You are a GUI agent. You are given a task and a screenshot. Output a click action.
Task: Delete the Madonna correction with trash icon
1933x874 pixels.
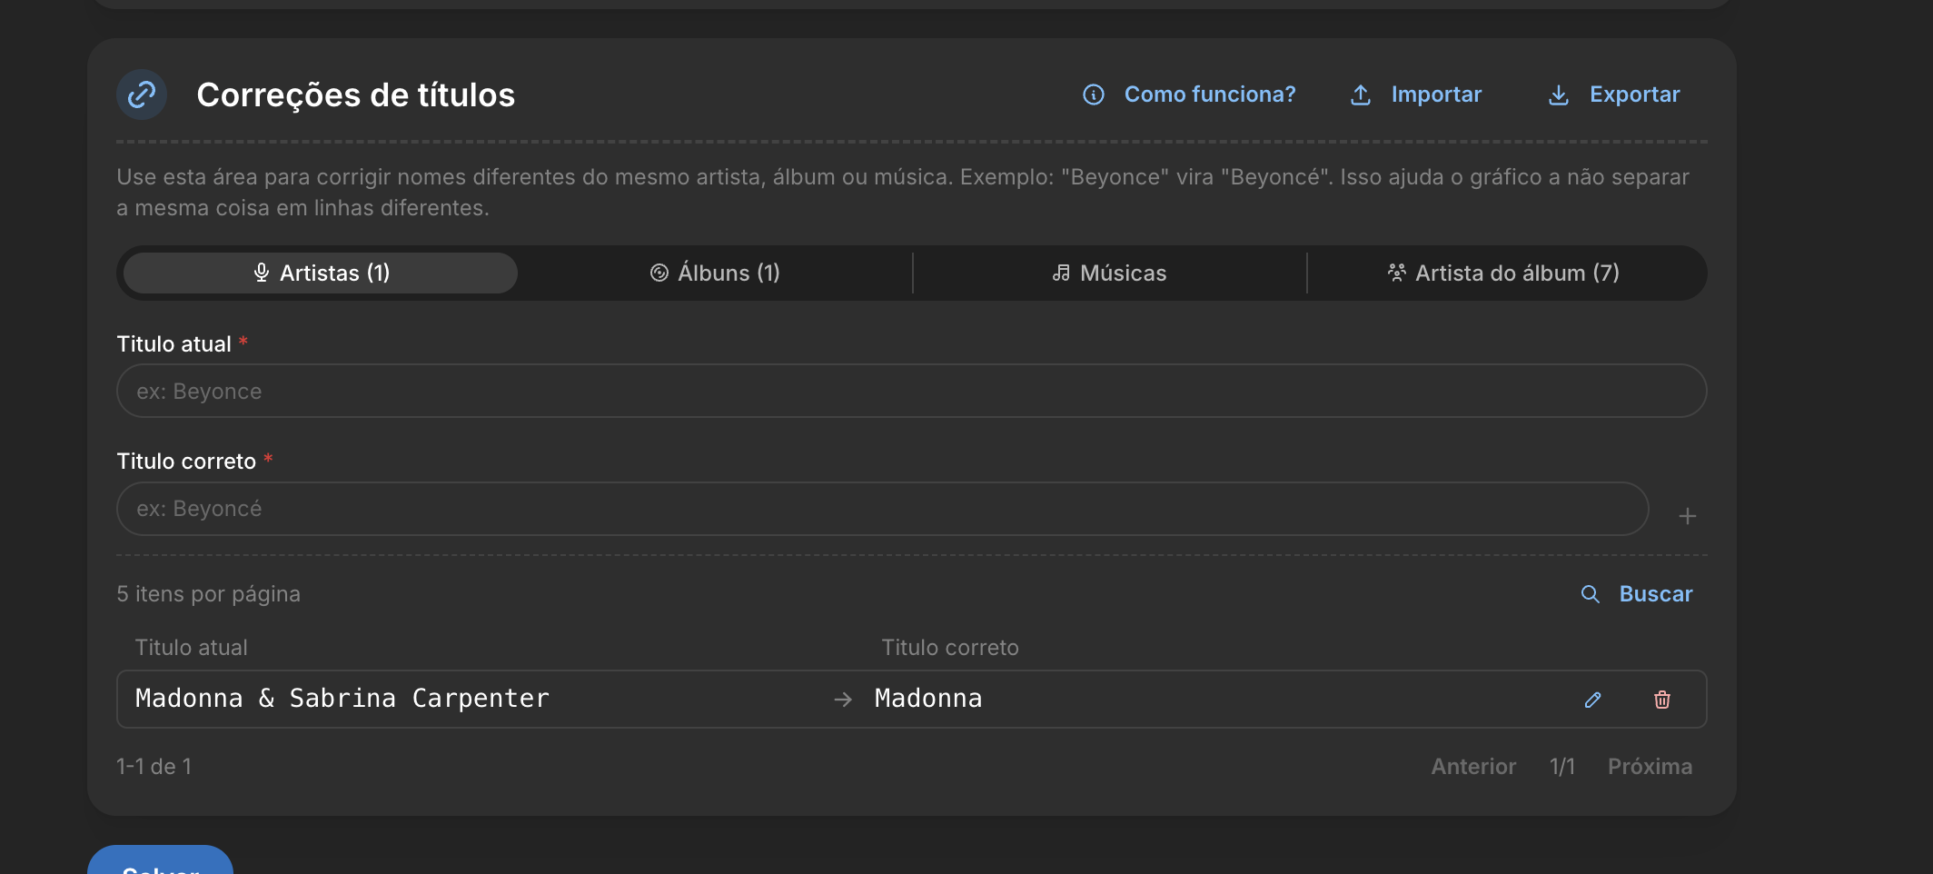coord(1662,700)
